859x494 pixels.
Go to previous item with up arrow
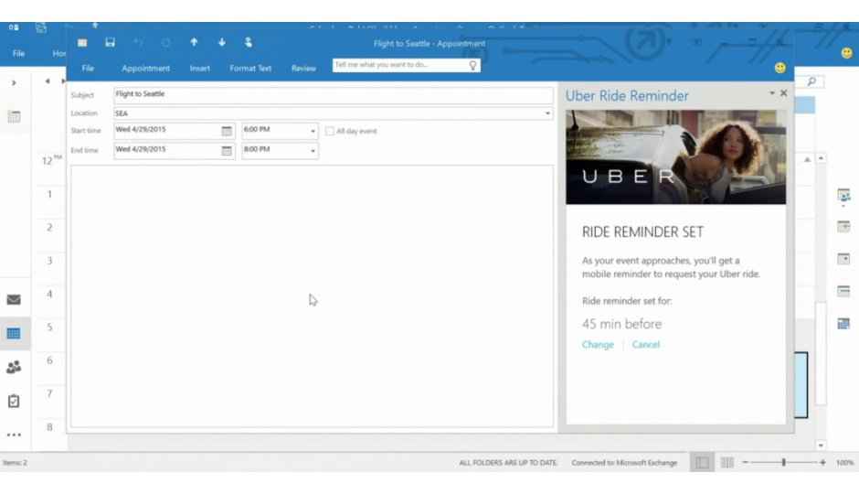click(194, 42)
